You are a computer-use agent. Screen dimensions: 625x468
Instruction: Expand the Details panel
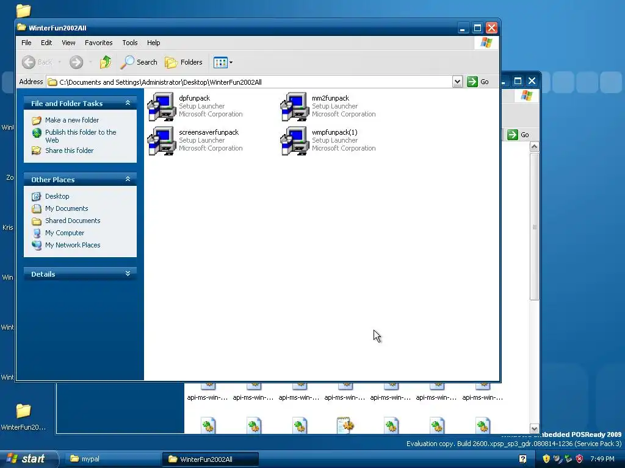[128, 274]
